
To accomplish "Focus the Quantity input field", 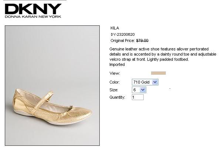I will [138, 97].
